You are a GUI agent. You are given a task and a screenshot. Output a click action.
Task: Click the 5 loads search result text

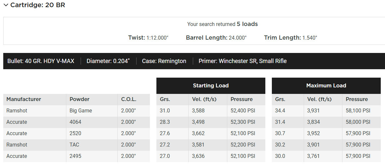[x=247, y=24]
